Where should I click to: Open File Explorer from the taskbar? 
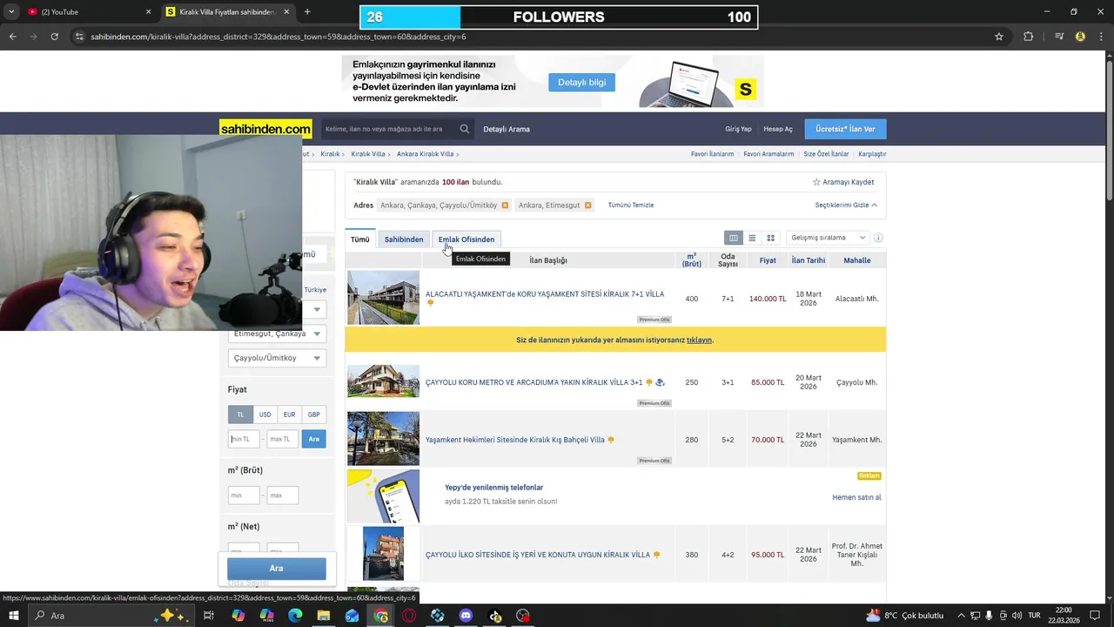[324, 616]
